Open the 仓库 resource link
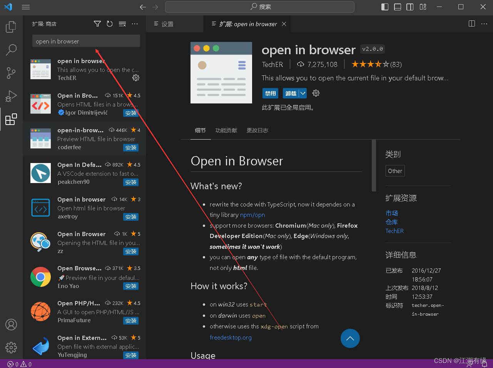The height and width of the screenshot is (368, 493). pyautogui.click(x=392, y=222)
